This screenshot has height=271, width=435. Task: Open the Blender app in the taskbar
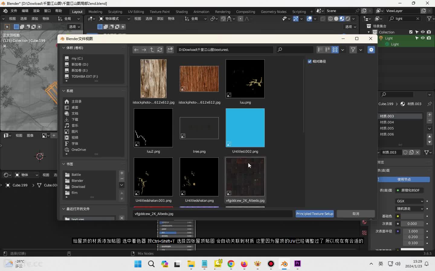(x=284, y=264)
